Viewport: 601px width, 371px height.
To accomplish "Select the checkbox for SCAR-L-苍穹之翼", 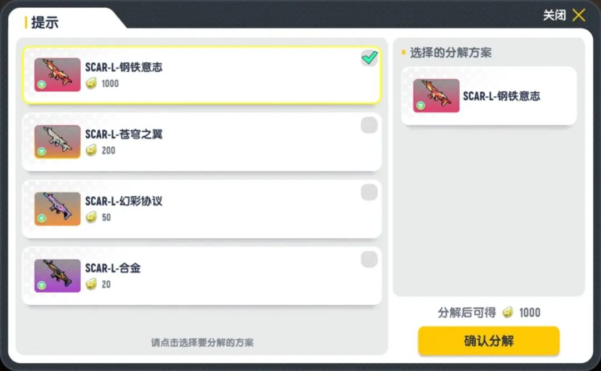I will point(369,125).
